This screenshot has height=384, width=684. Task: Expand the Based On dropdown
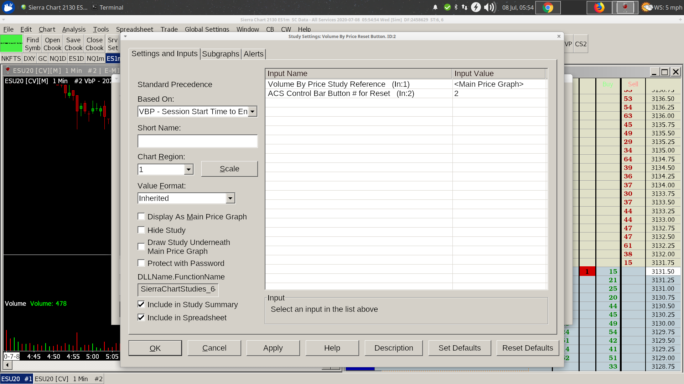(252, 112)
